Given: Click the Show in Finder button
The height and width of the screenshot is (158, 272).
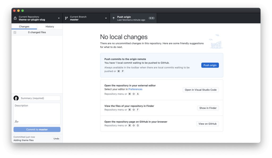Looking at the screenshot, I should 208,108.
